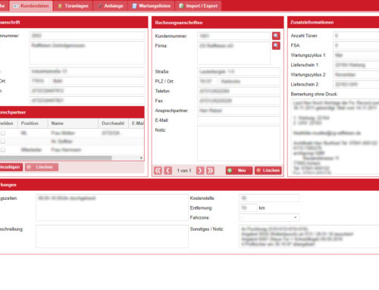
Task: Click Name column header in Ansprechpartner
Action: (74, 123)
